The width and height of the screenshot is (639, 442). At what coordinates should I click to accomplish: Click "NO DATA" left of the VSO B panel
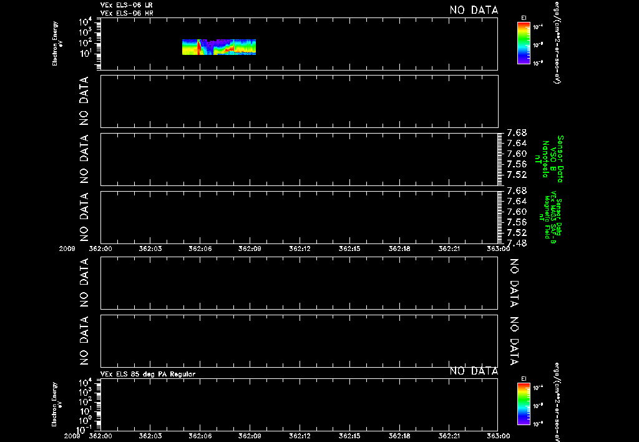tap(84, 159)
